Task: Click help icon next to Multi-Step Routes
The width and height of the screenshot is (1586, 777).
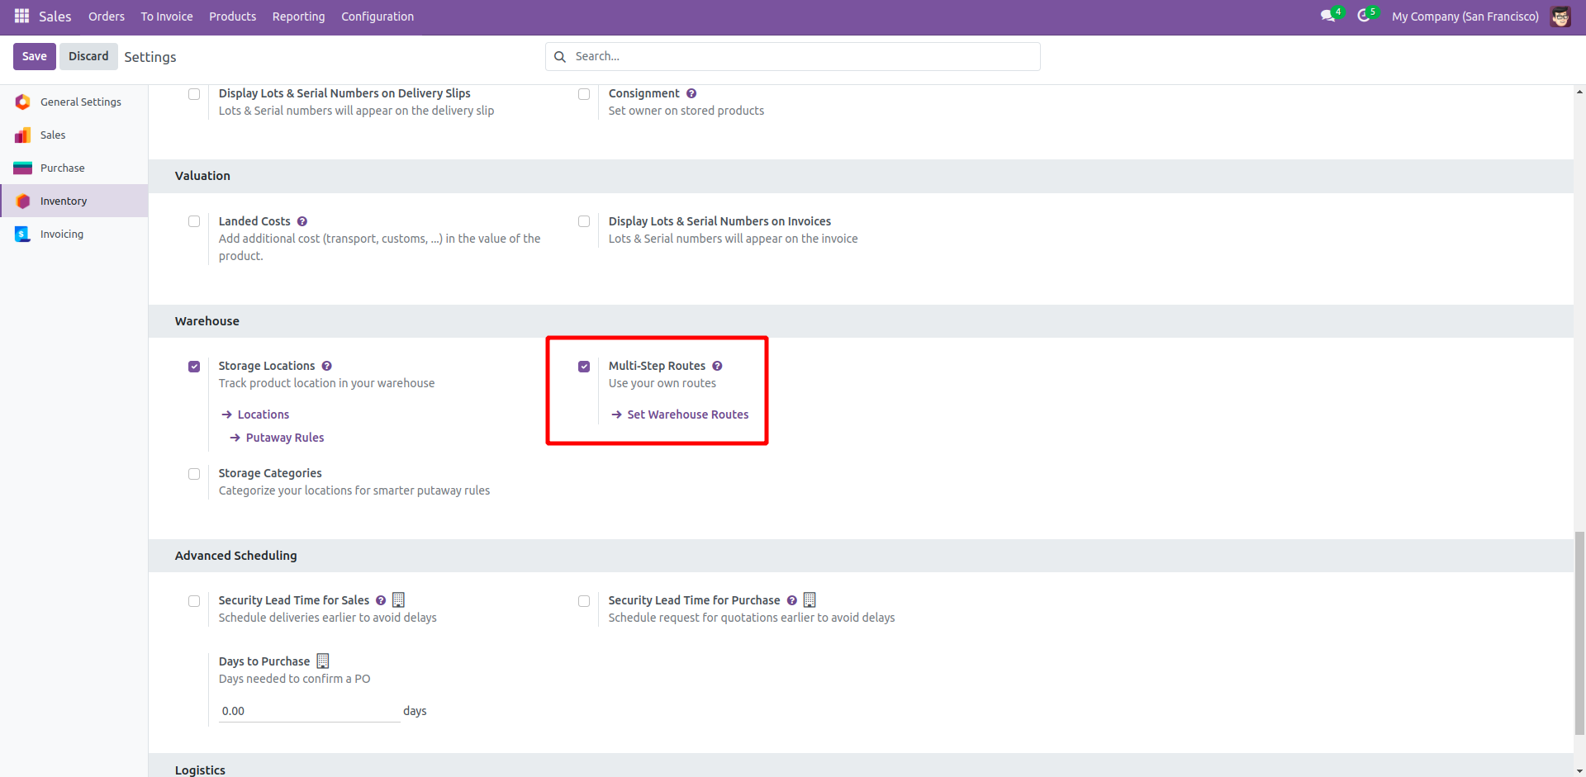Action: 717,366
